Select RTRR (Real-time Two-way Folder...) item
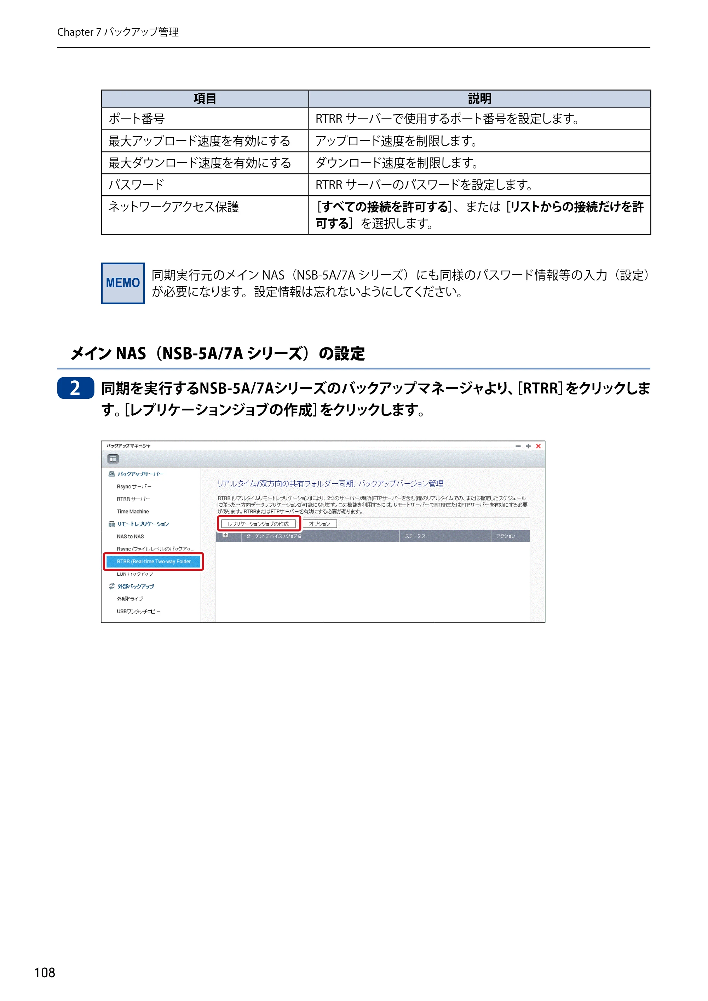Image resolution: width=708 pixels, height=1001 pixels. tap(154, 562)
